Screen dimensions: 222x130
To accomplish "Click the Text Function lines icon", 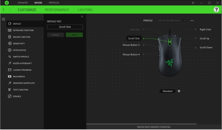I will pos(10,90).
